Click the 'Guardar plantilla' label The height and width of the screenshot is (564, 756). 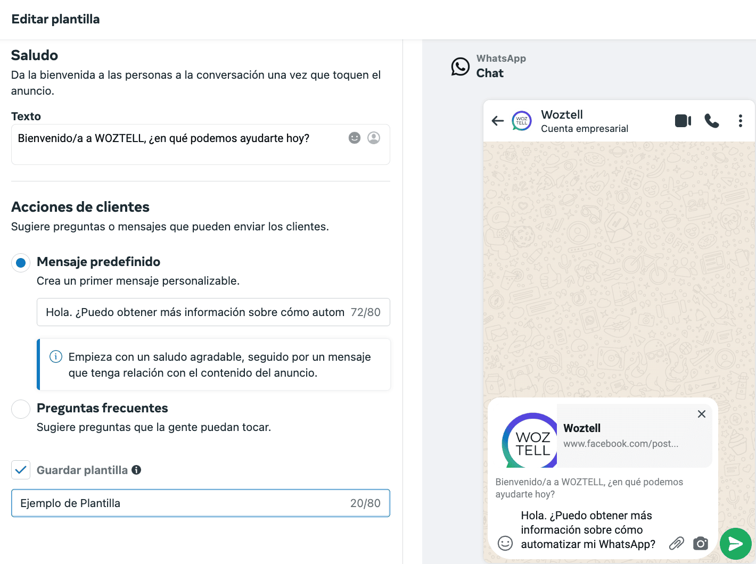click(82, 470)
